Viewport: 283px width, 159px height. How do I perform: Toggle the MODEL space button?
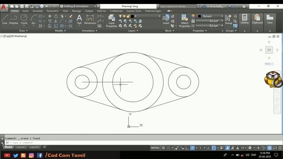[x=155, y=148]
